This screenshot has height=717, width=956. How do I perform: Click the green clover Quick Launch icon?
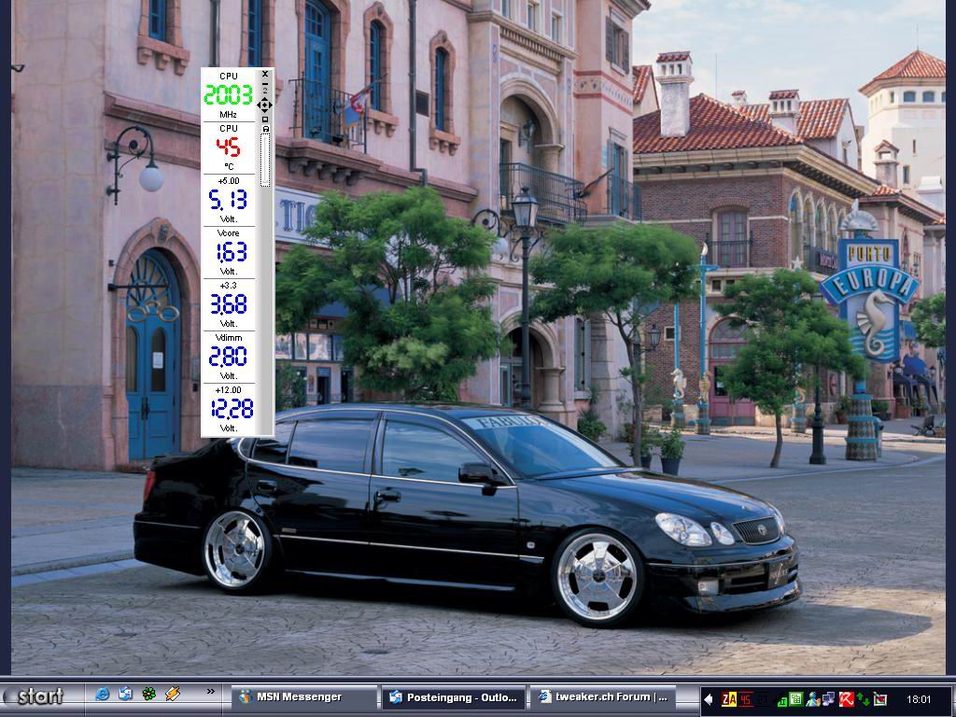tap(148, 694)
